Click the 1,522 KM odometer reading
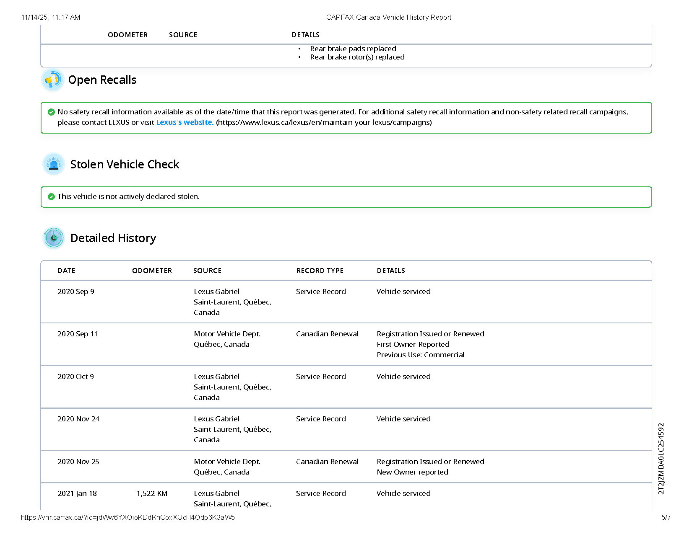Viewport: 692px width, 534px height. pos(152,493)
